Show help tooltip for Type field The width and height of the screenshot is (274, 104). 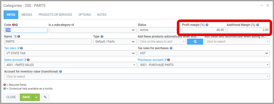[x=102, y=37]
